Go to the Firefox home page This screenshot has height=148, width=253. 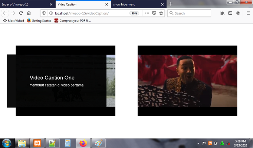coord(29,13)
